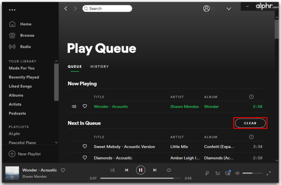281x185 pixels.
Task: Click the Radio broadcast icon
Action: pyautogui.click(x=12, y=47)
